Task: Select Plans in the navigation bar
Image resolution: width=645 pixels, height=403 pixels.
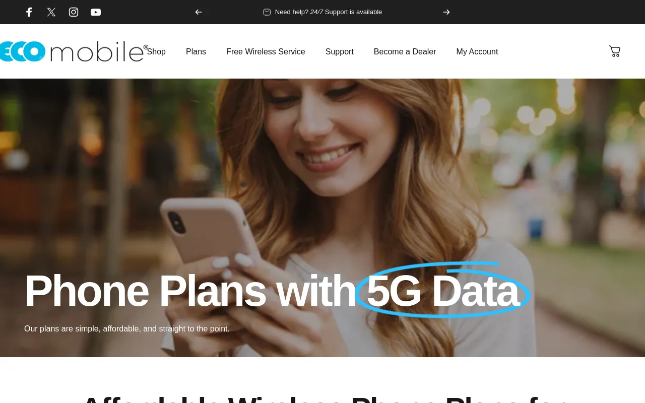Action: coord(196,52)
